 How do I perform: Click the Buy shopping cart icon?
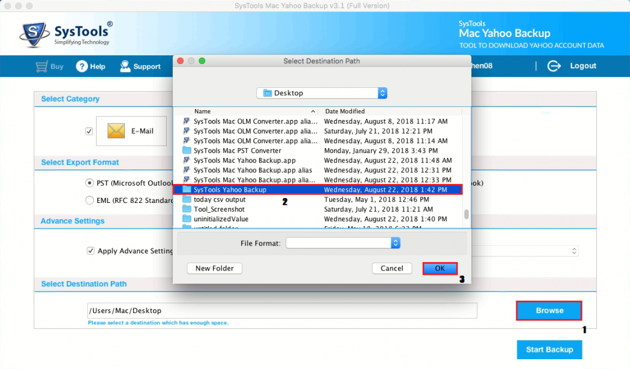point(41,66)
